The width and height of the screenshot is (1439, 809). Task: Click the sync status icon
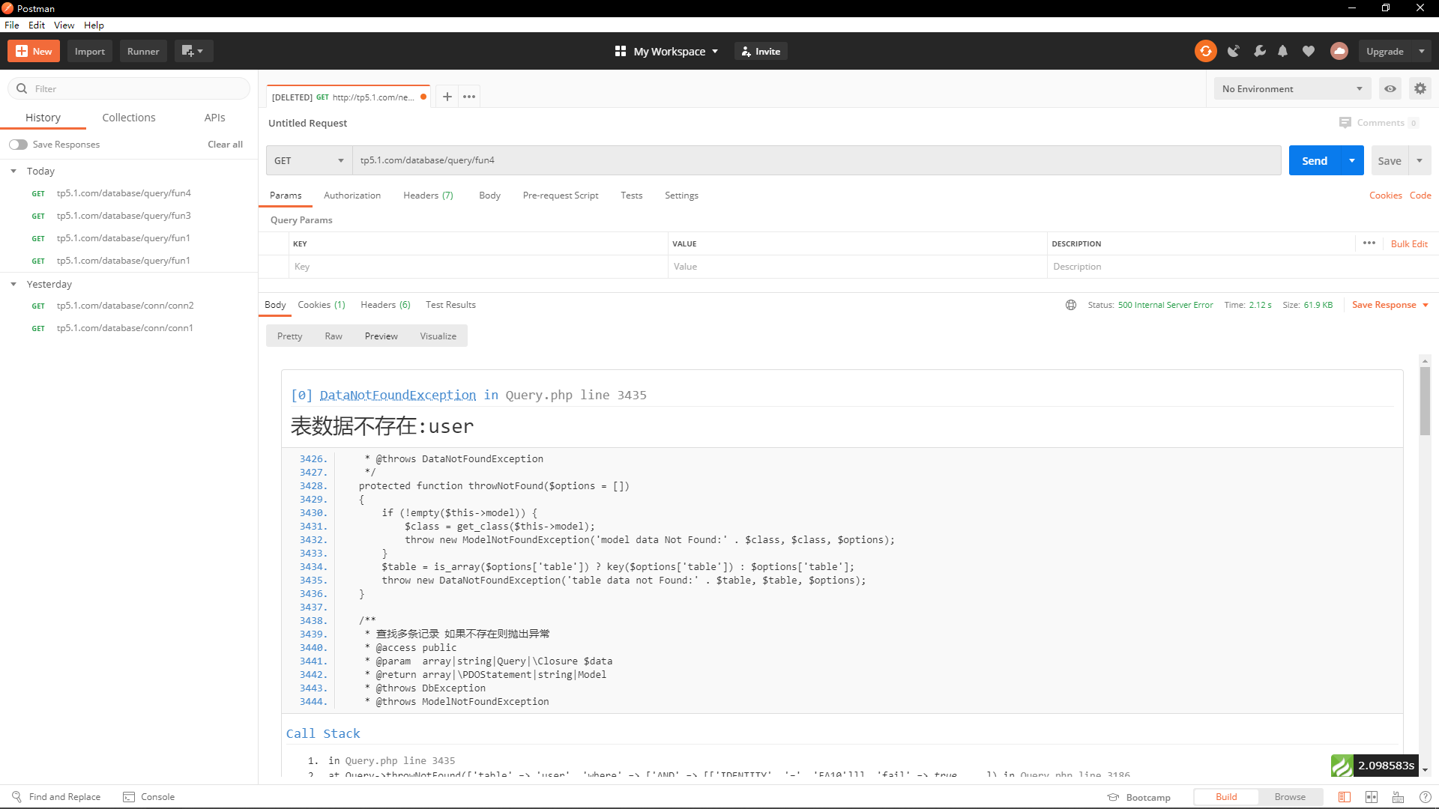(1205, 51)
